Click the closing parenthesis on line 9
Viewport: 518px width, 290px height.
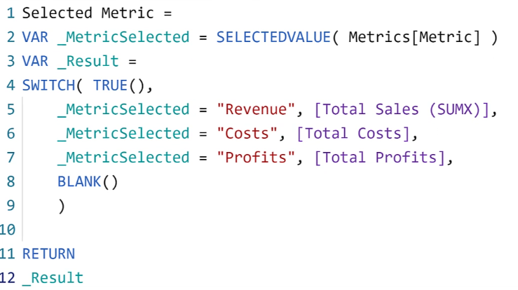coord(62,206)
